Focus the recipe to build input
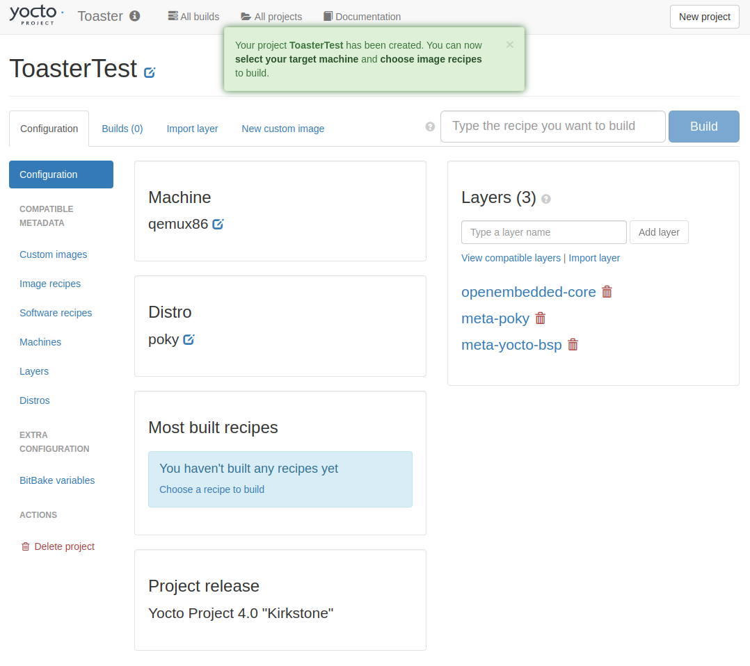Screen dimensions: 750x666 [553, 127]
